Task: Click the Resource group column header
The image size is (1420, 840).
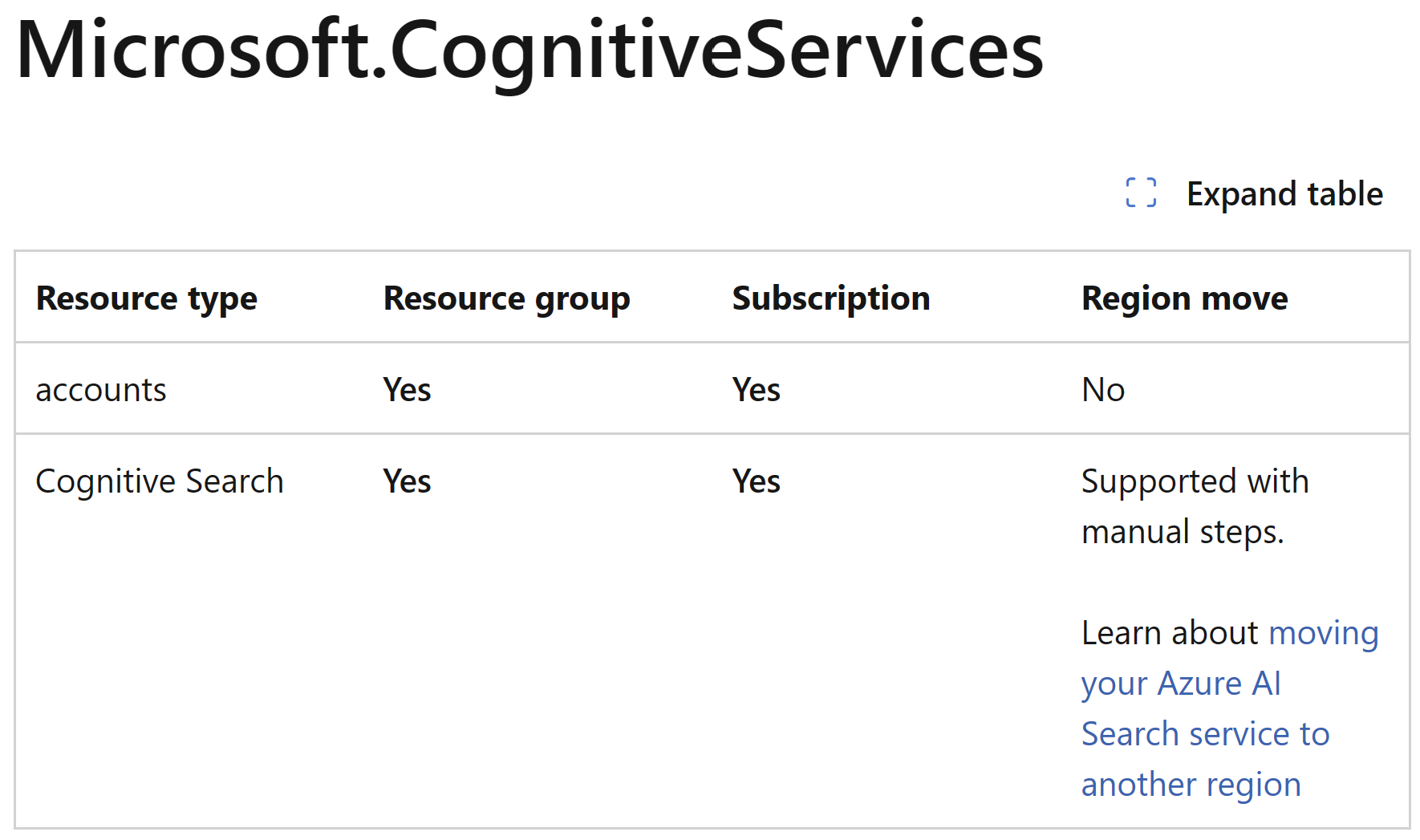Action: tap(507, 298)
